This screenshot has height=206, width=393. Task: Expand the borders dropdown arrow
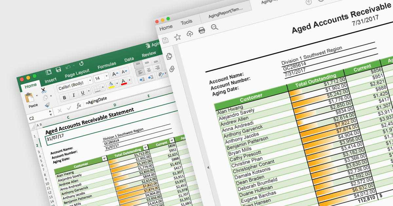coord(103,88)
